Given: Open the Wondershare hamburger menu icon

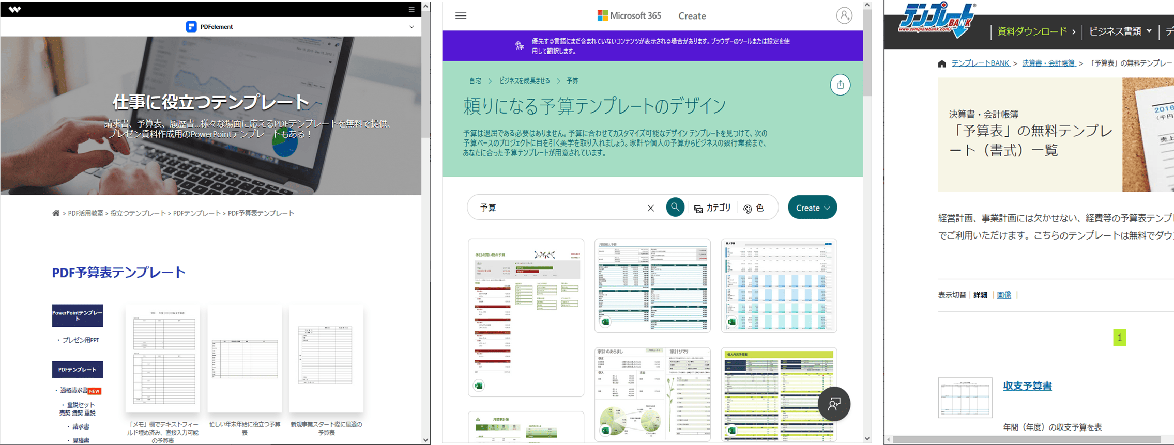Looking at the screenshot, I should (x=411, y=9).
